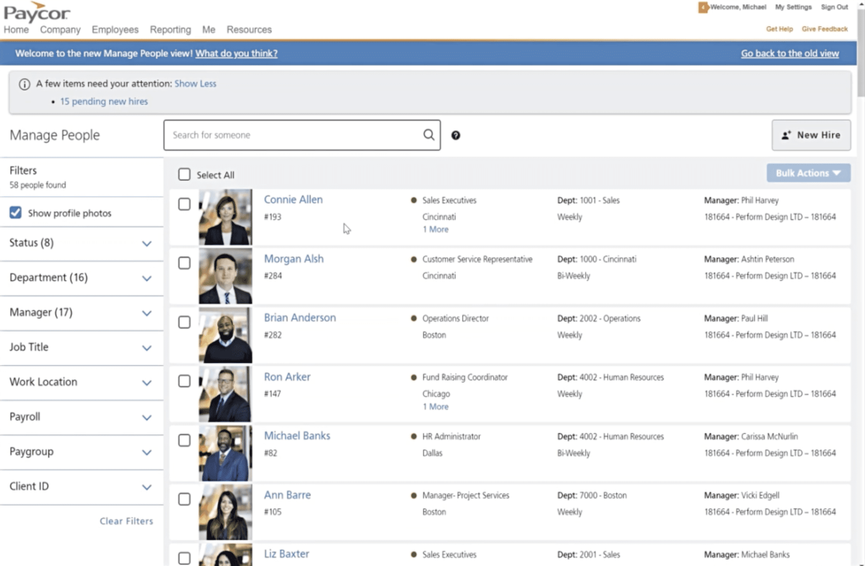Click the info icon beside attention items

(x=25, y=84)
